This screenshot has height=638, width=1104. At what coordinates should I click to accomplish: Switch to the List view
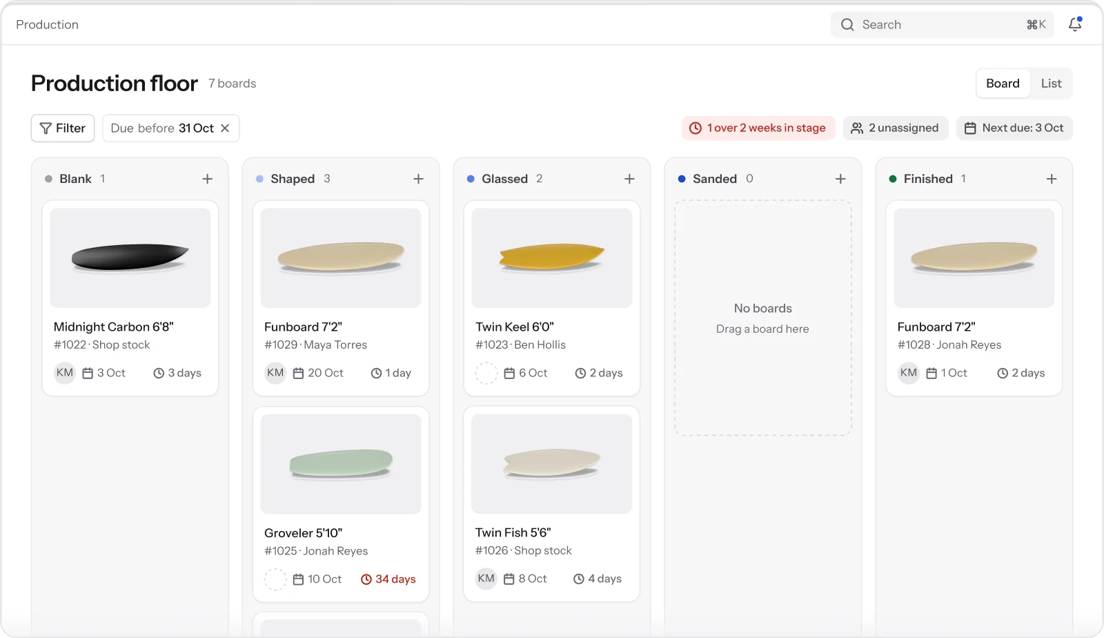click(1051, 84)
